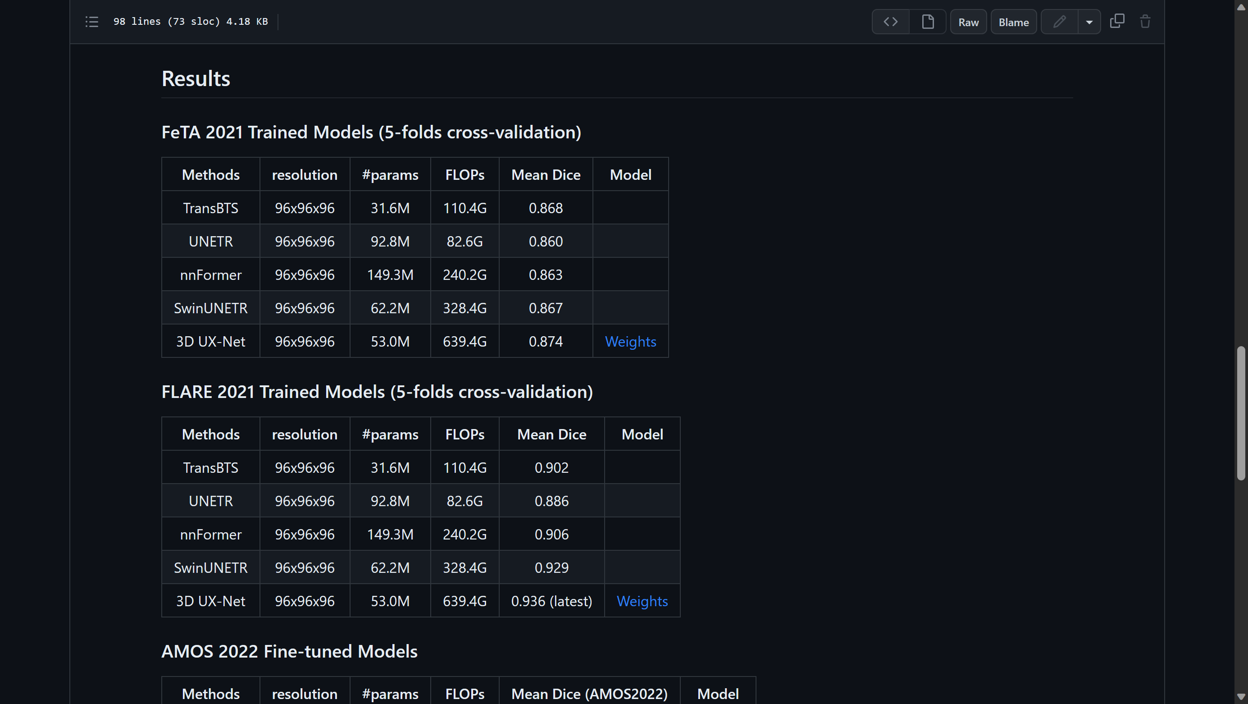Image resolution: width=1248 pixels, height=704 pixels.
Task: Open the Blame view
Action: [1014, 22]
